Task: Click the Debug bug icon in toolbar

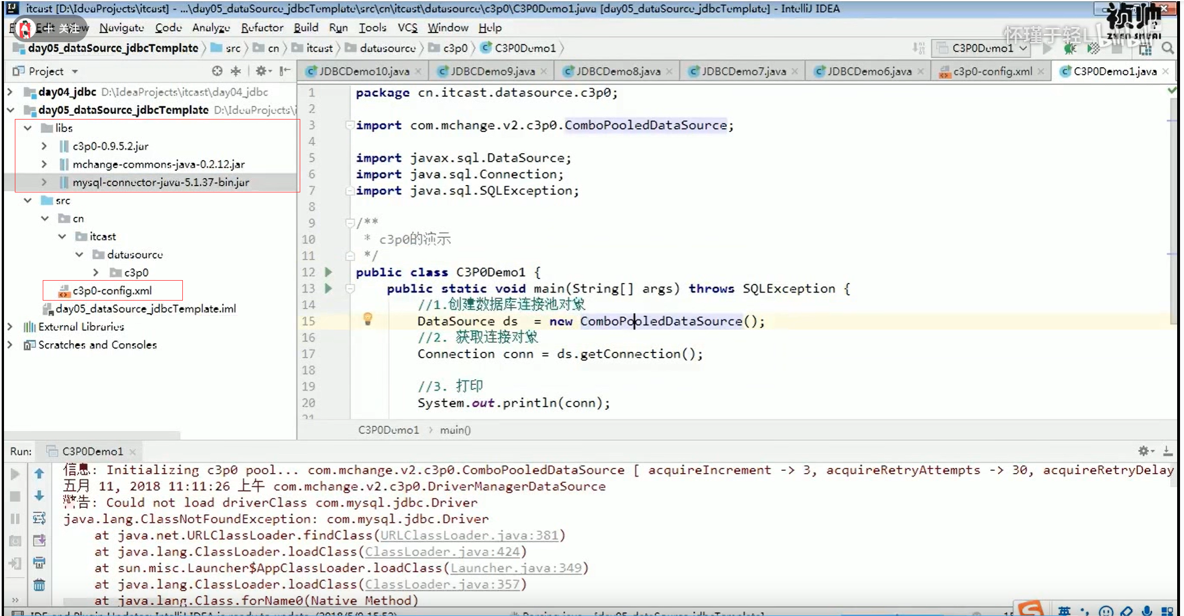Action: tap(1069, 48)
